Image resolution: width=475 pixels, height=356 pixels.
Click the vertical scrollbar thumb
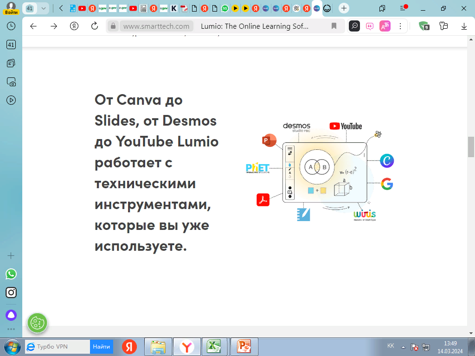pos(471,147)
